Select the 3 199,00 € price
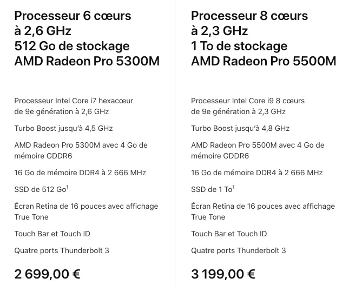This screenshot has height=285, width=349. [x=223, y=274]
